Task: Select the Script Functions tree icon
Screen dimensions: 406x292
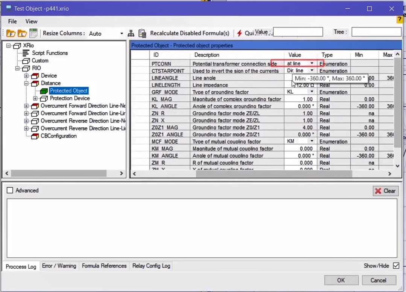Action: click(26, 53)
